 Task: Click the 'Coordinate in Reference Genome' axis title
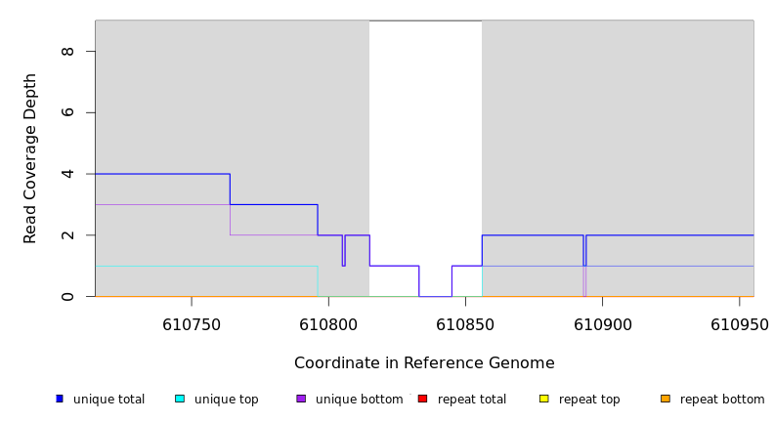click(x=424, y=363)
